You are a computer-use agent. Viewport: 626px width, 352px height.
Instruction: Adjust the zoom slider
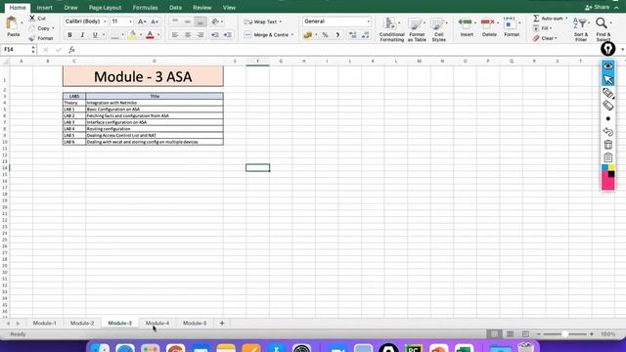point(564,333)
